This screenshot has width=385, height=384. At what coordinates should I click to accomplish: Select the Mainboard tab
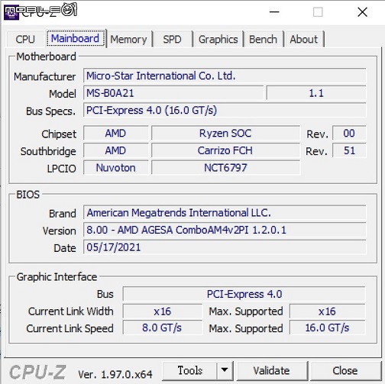tap(76, 38)
